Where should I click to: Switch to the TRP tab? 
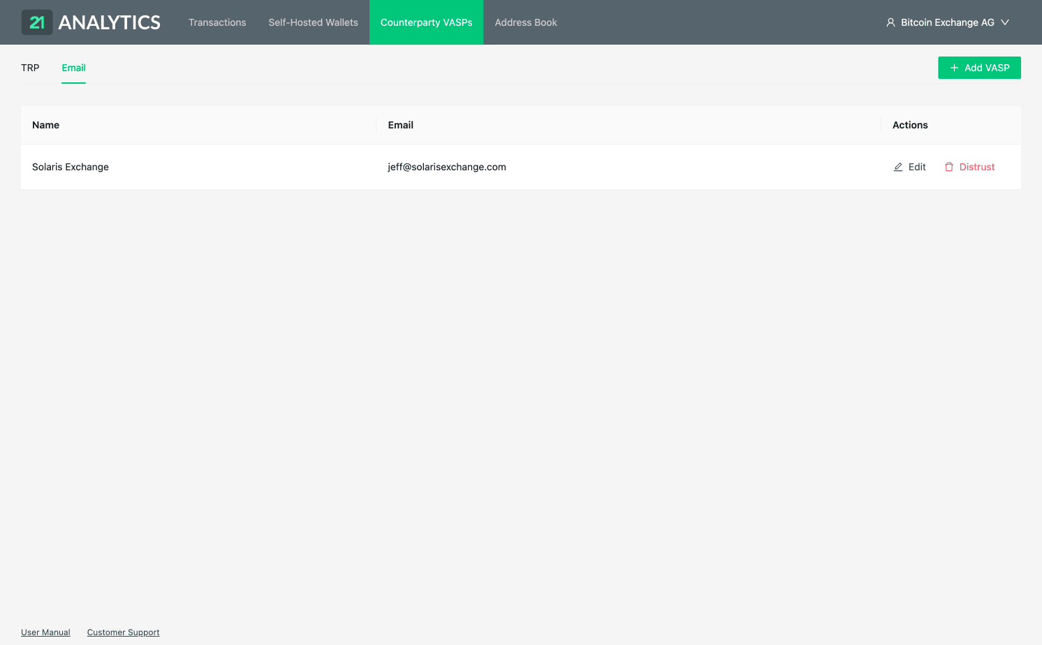(30, 68)
